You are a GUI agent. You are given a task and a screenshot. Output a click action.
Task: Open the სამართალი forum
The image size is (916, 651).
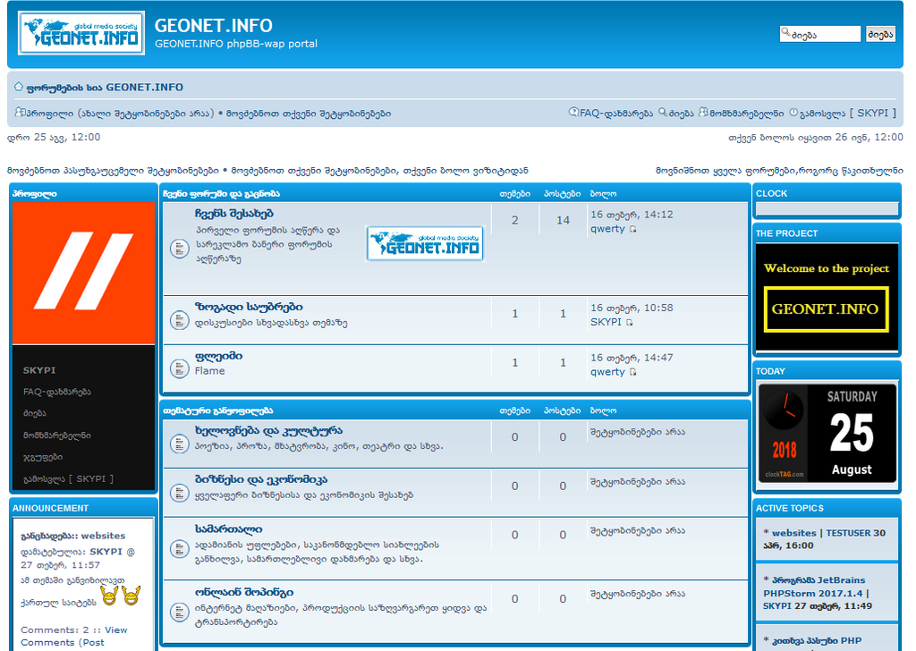228,529
